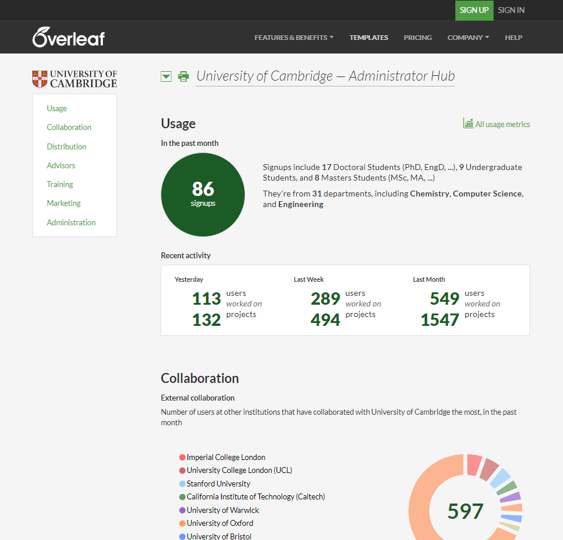Click the Stanford University legend label

[218, 484]
